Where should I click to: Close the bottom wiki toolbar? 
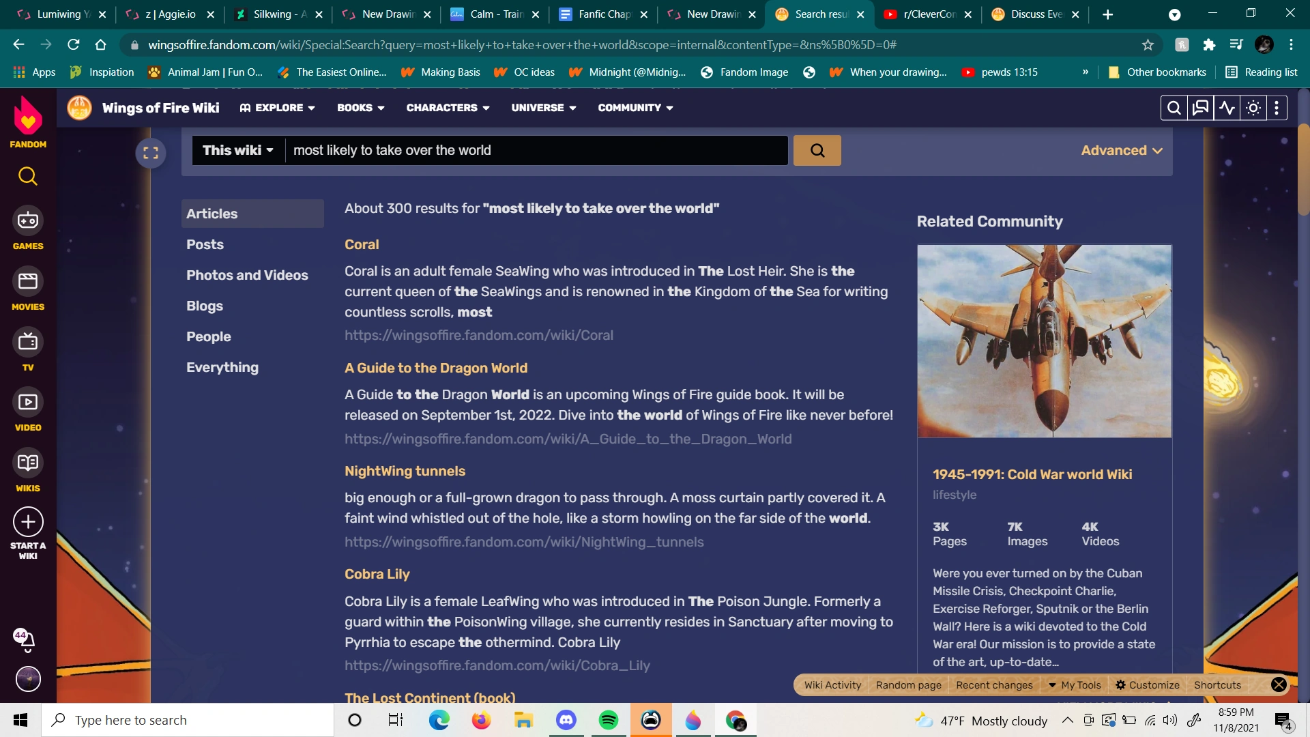[x=1279, y=684]
